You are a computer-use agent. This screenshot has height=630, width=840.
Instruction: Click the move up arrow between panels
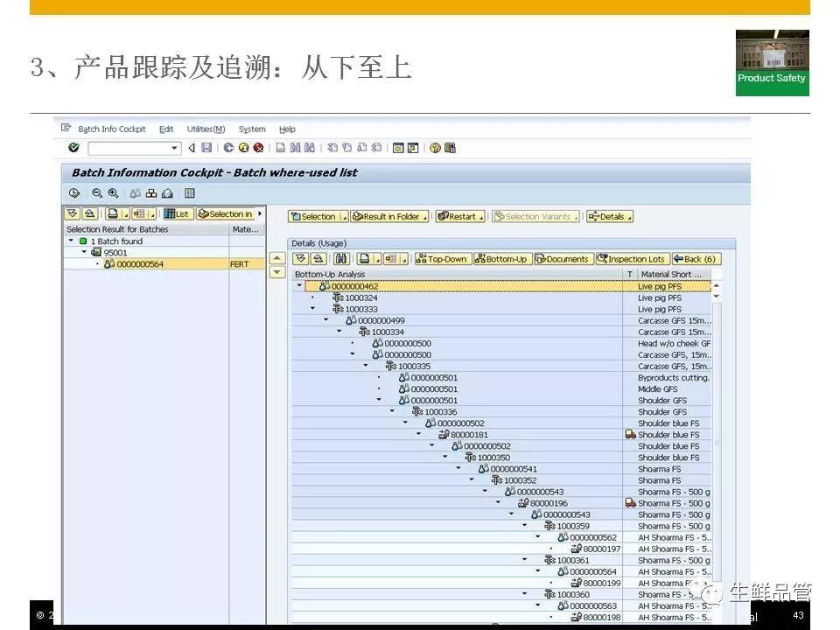[x=276, y=259]
